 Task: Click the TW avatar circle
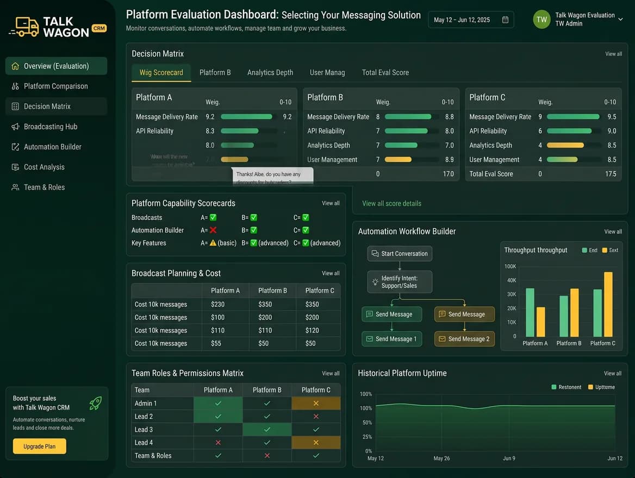tap(541, 20)
